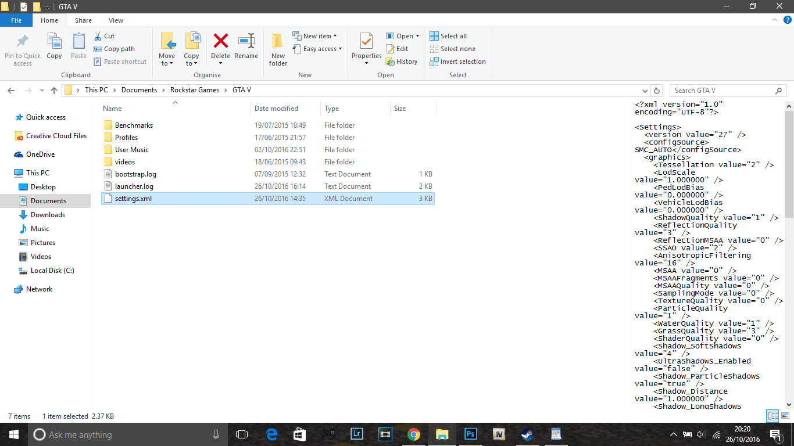
Task: Click Select none in the ribbon
Action: pos(453,49)
